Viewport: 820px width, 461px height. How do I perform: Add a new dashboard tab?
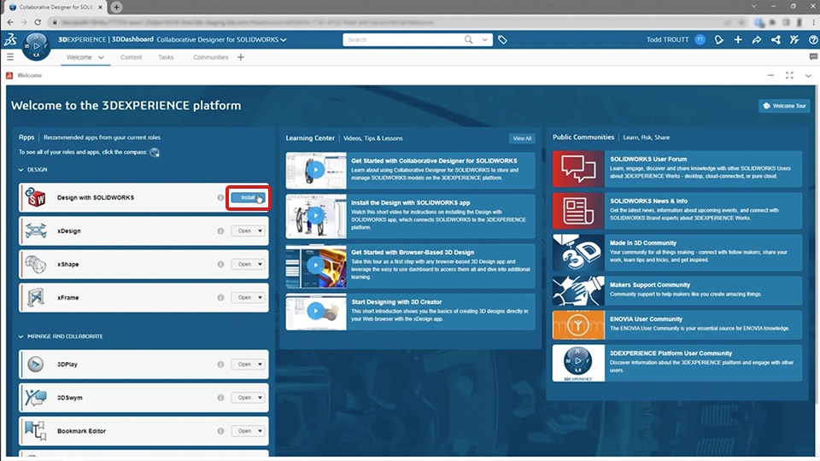(241, 57)
